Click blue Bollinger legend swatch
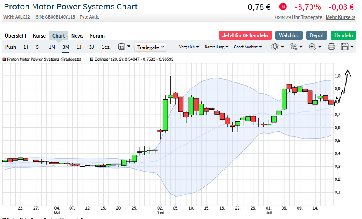This screenshot has height=219, width=362. point(92,59)
